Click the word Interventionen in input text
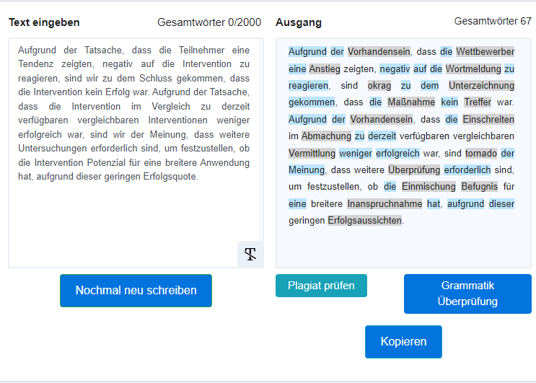The width and height of the screenshot is (536, 383). coord(177,120)
